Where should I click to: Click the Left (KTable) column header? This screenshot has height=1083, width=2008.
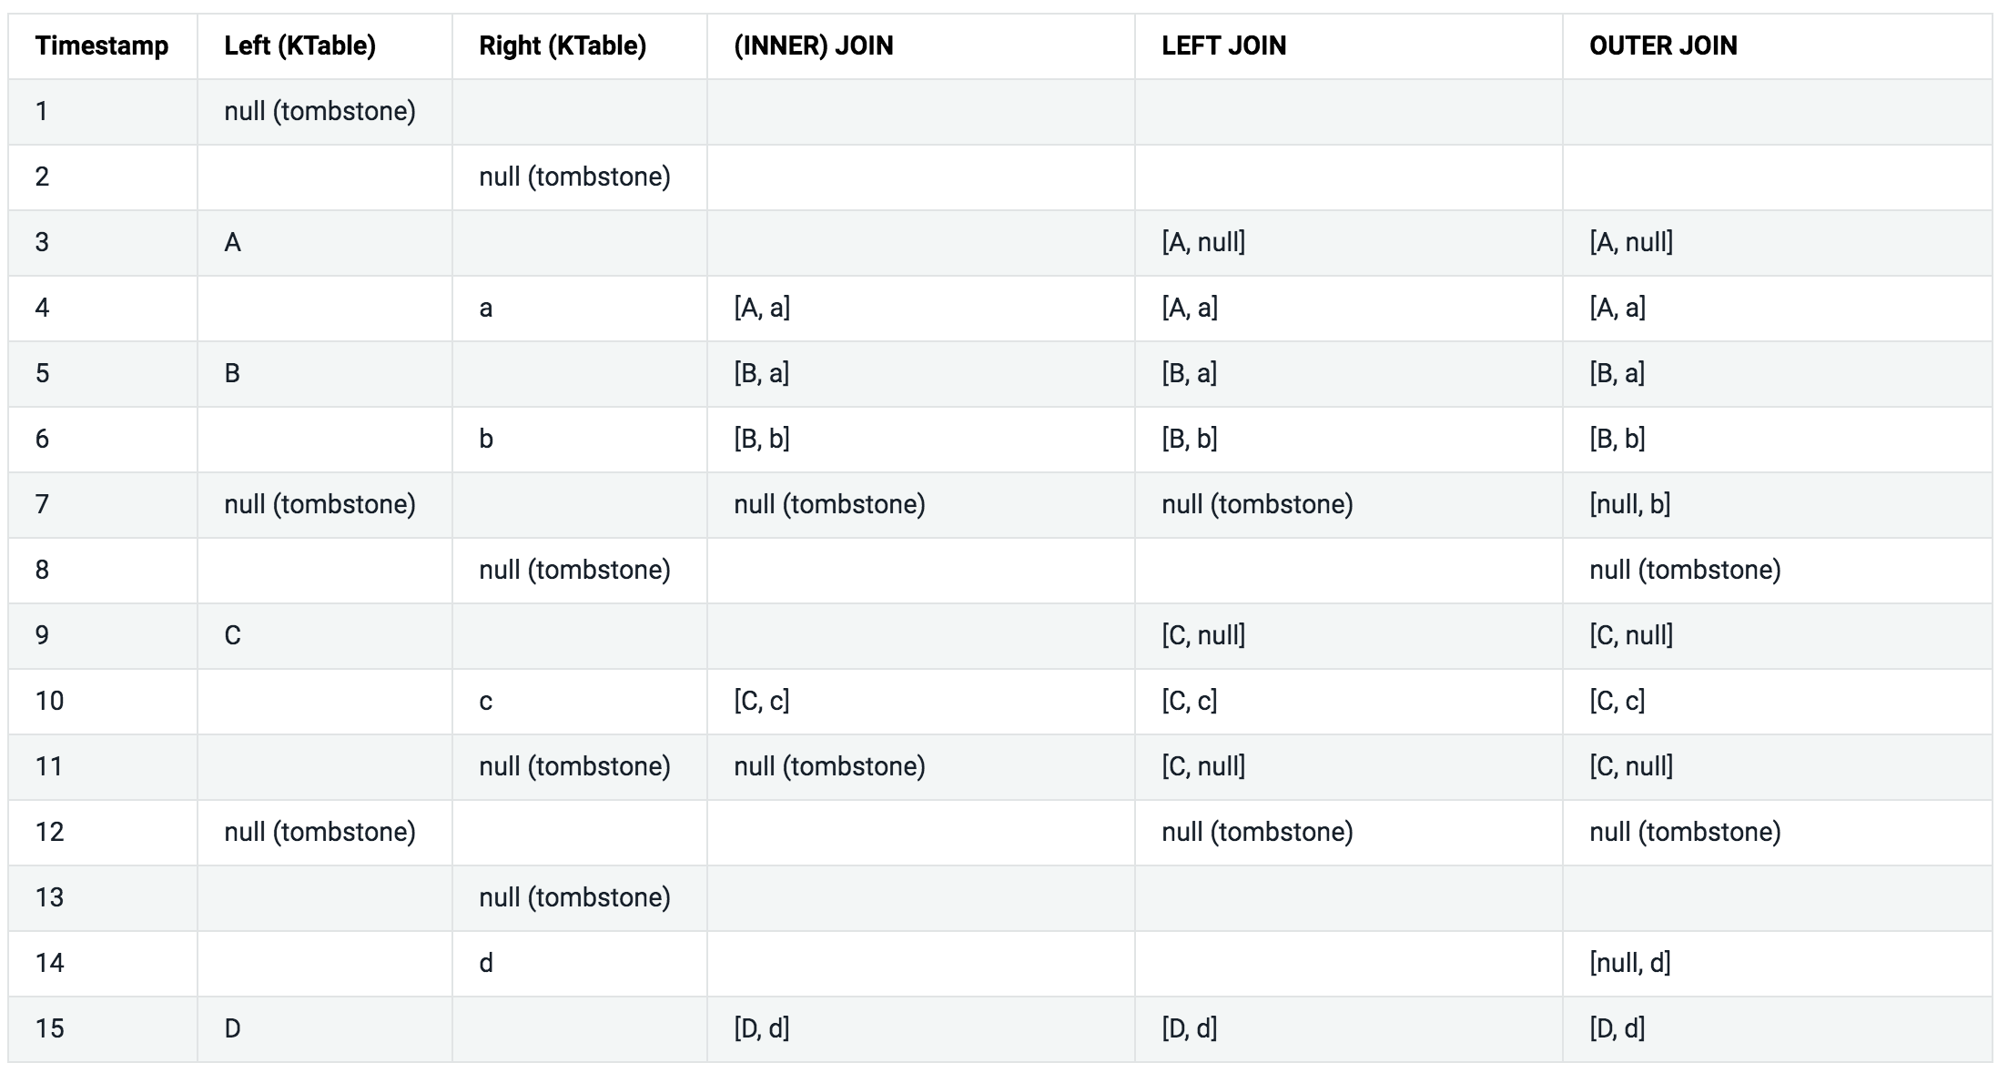click(299, 46)
